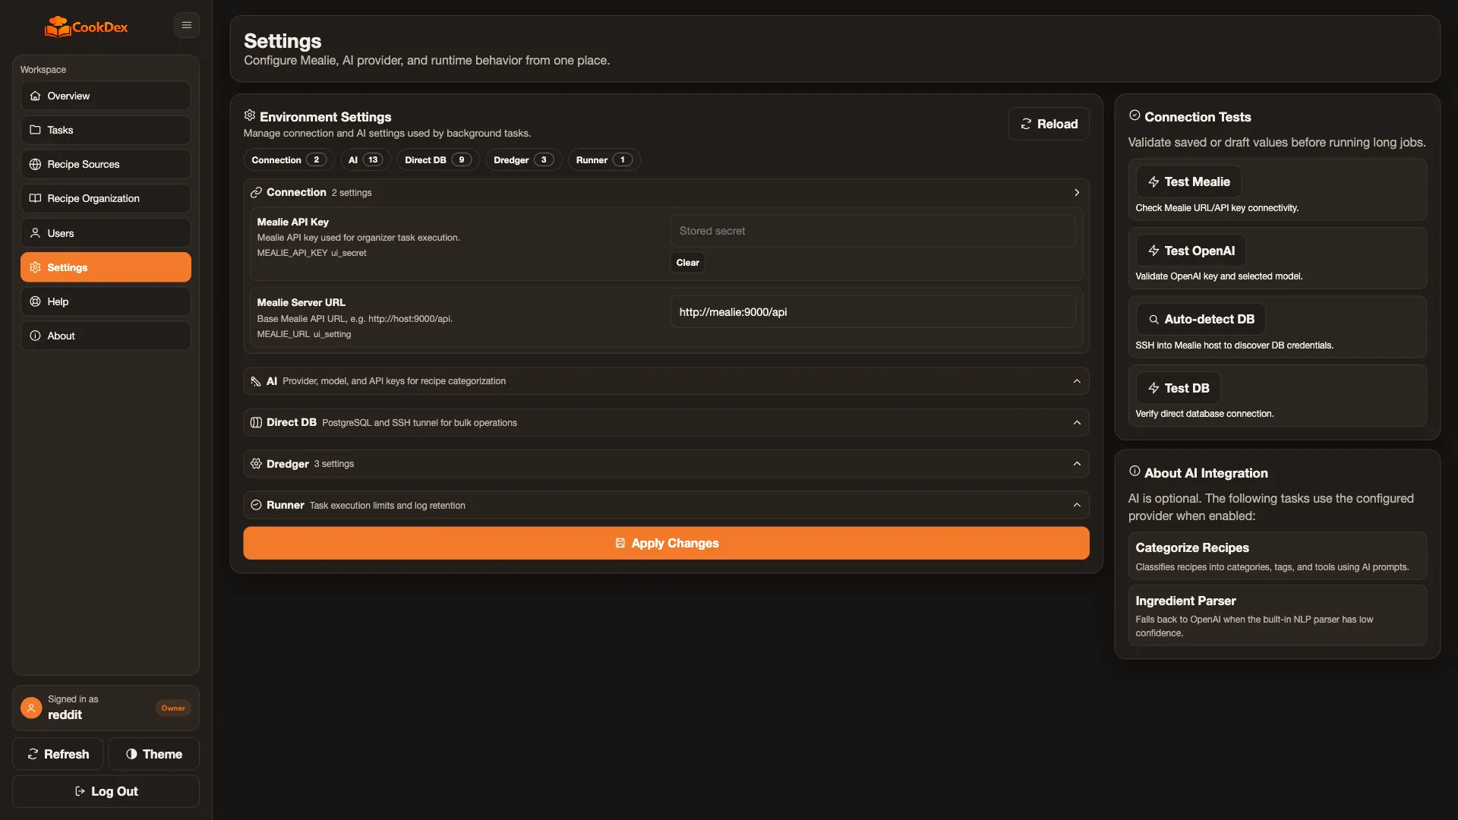Switch color Theme

153,754
